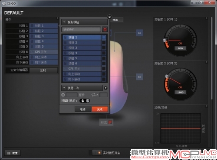Click the repeat loop icon in popup
Screen dimensions: 217x160
(x=93, y=95)
